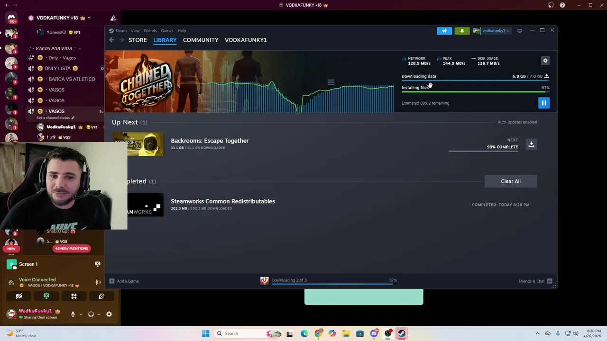The image size is (607, 341).
Task: Download Backrooms: Escape Together now
Action: (531, 144)
